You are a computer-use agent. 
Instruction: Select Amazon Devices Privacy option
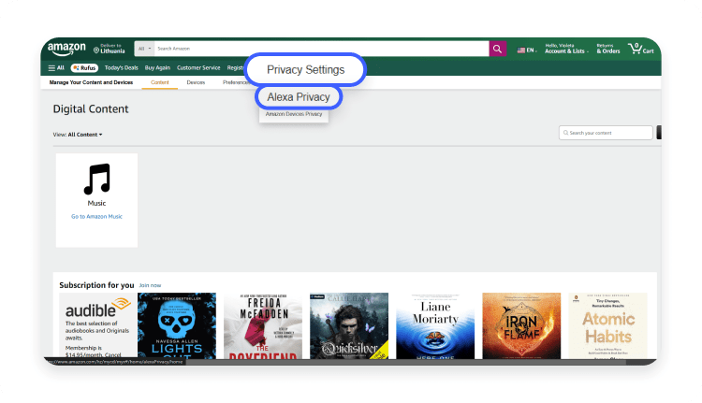click(294, 114)
